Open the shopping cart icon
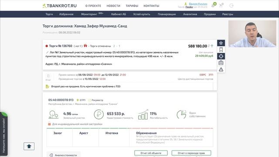 [x=221, y=6]
